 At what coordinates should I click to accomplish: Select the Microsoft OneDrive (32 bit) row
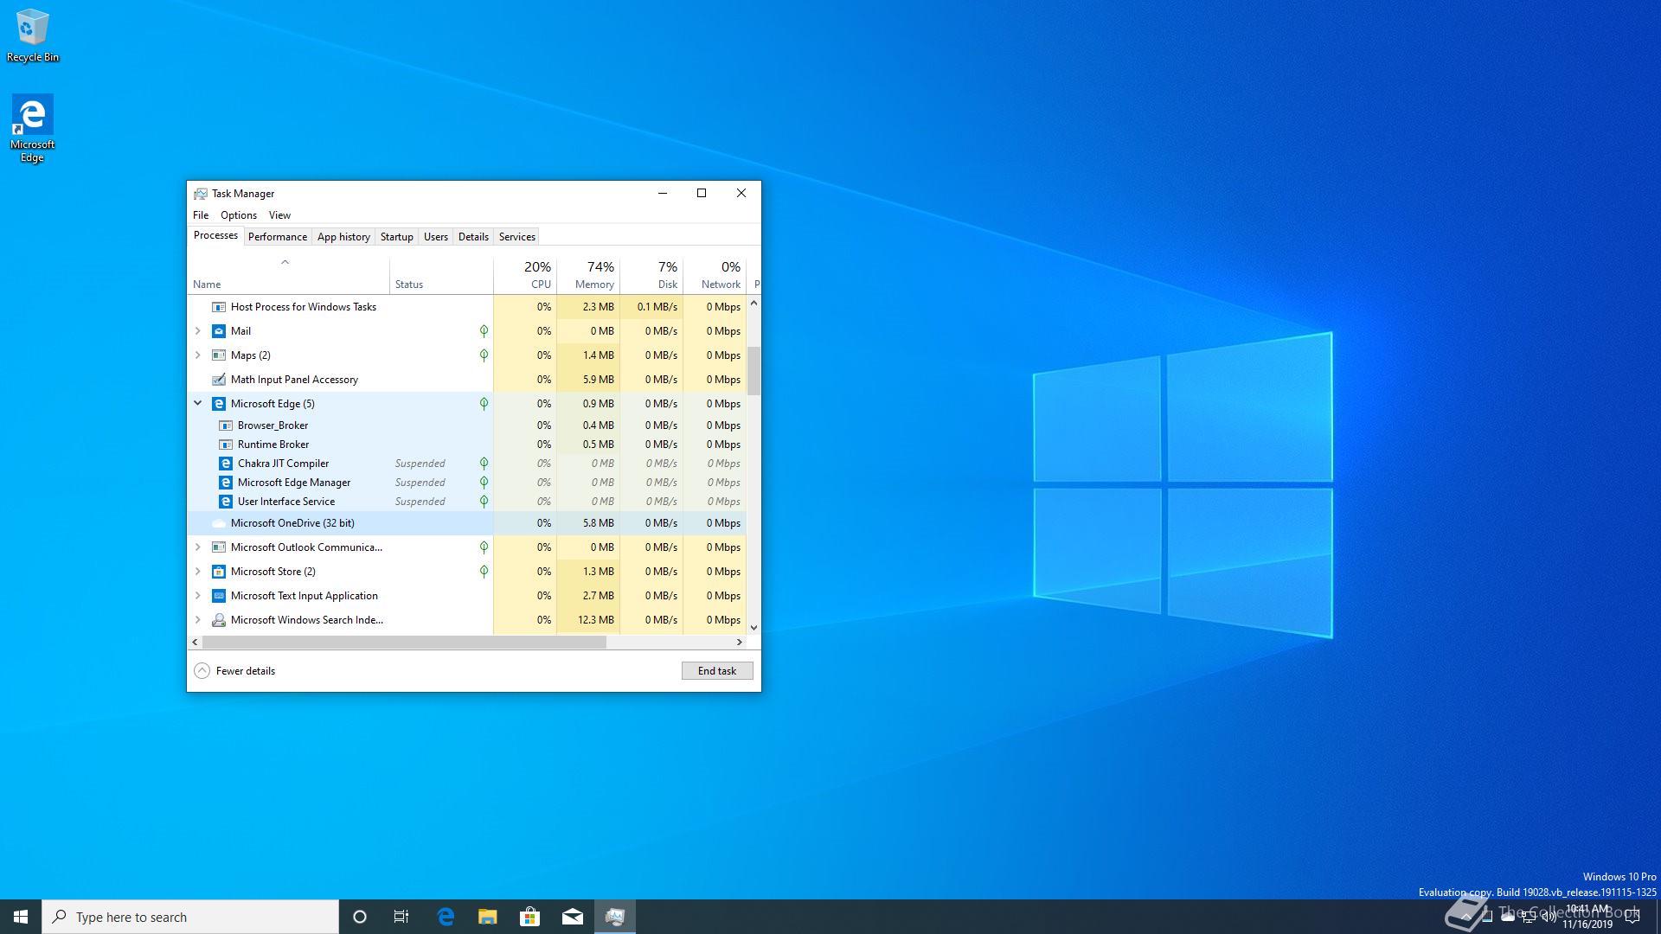(x=467, y=523)
